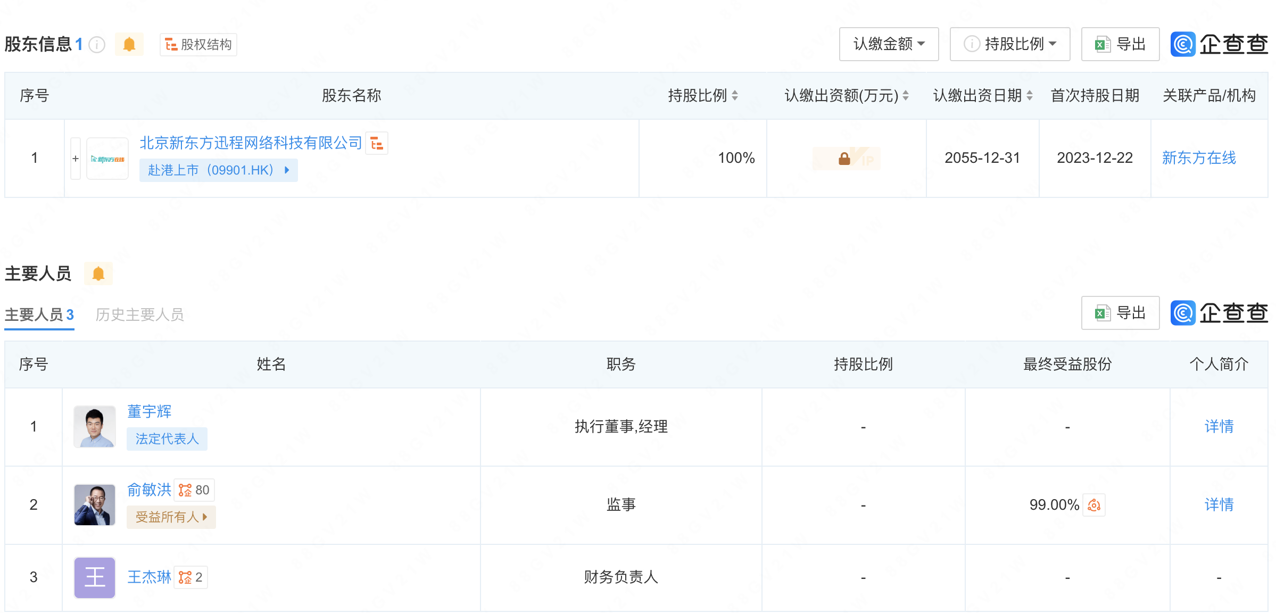Expand the 受益所有人 tag under 俞敏洪
1276x613 pixels.
(171, 517)
